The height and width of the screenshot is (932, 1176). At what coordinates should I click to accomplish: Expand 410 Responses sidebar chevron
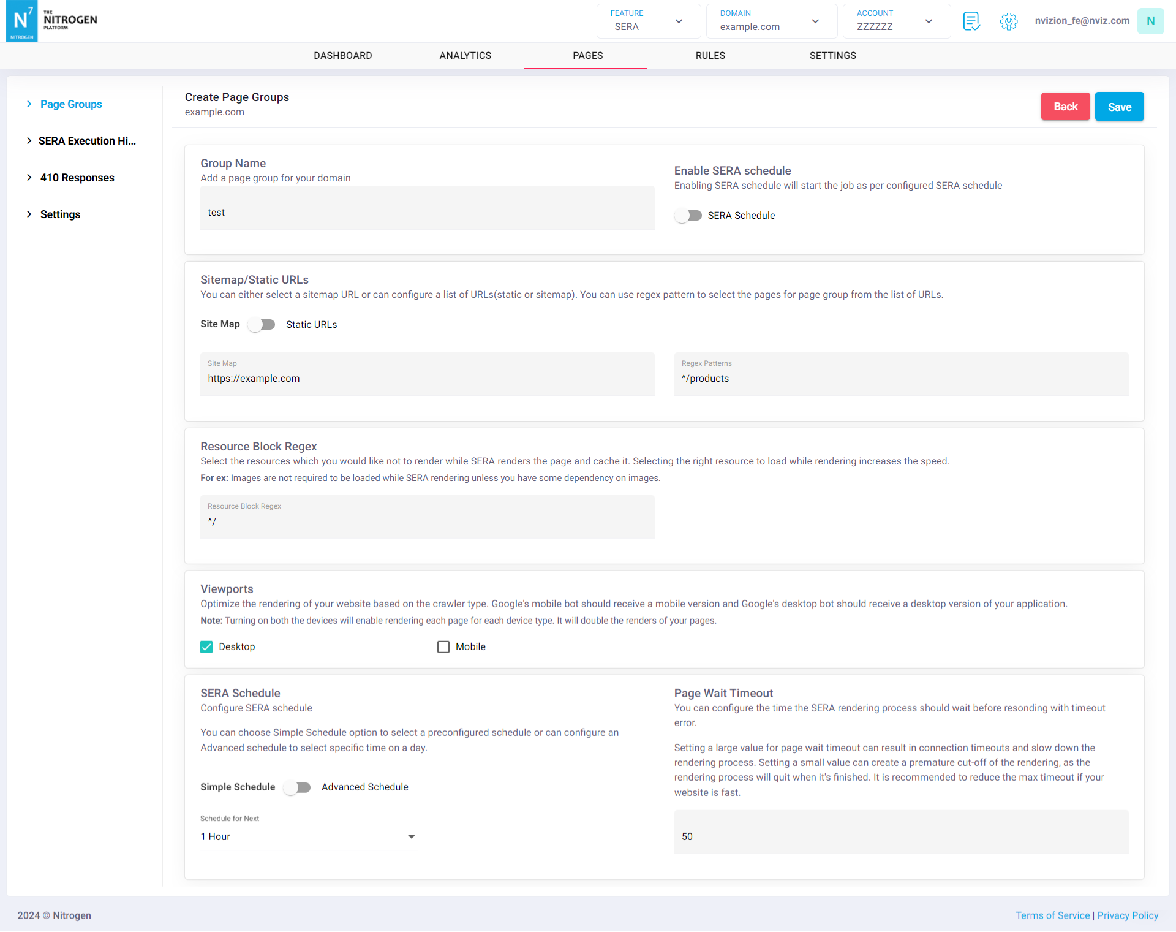[x=29, y=178]
